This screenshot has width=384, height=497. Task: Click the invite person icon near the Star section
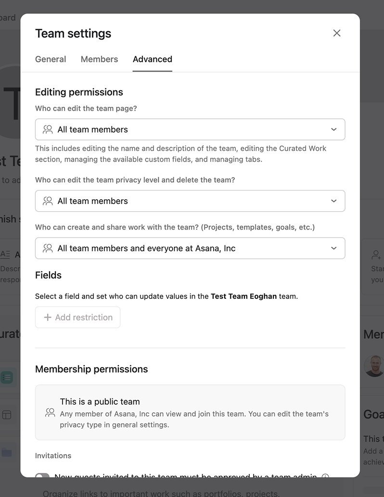pyautogui.click(x=376, y=254)
